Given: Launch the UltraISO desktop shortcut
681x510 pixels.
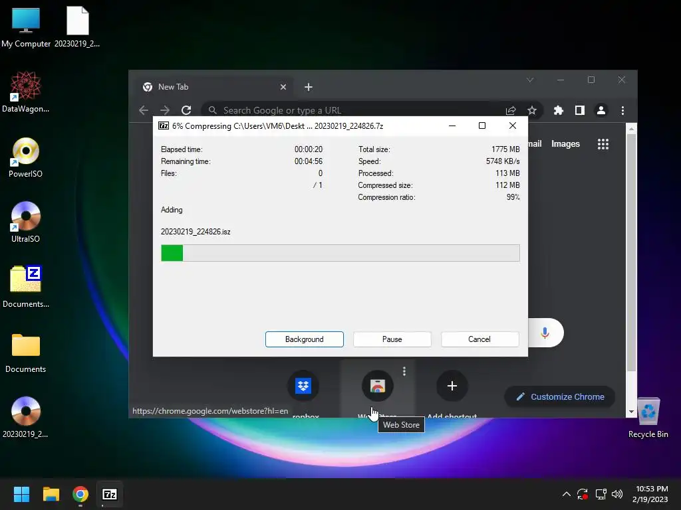Looking at the screenshot, I should click(26, 222).
